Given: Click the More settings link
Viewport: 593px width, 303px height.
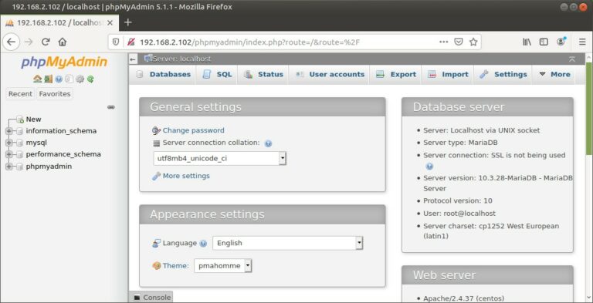Looking at the screenshot, I should [x=186, y=176].
